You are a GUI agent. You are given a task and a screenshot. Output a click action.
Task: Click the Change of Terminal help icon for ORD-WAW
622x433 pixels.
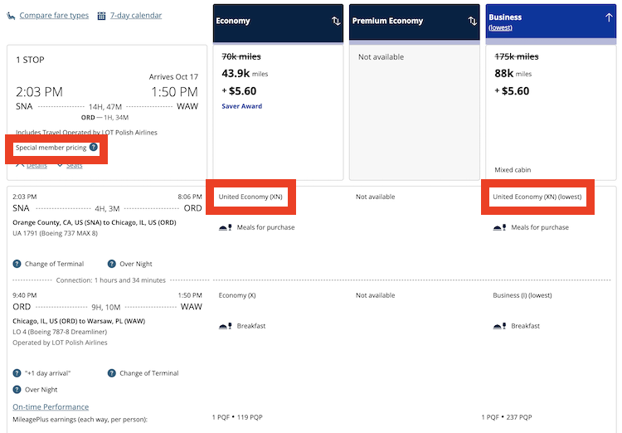tap(112, 373)
